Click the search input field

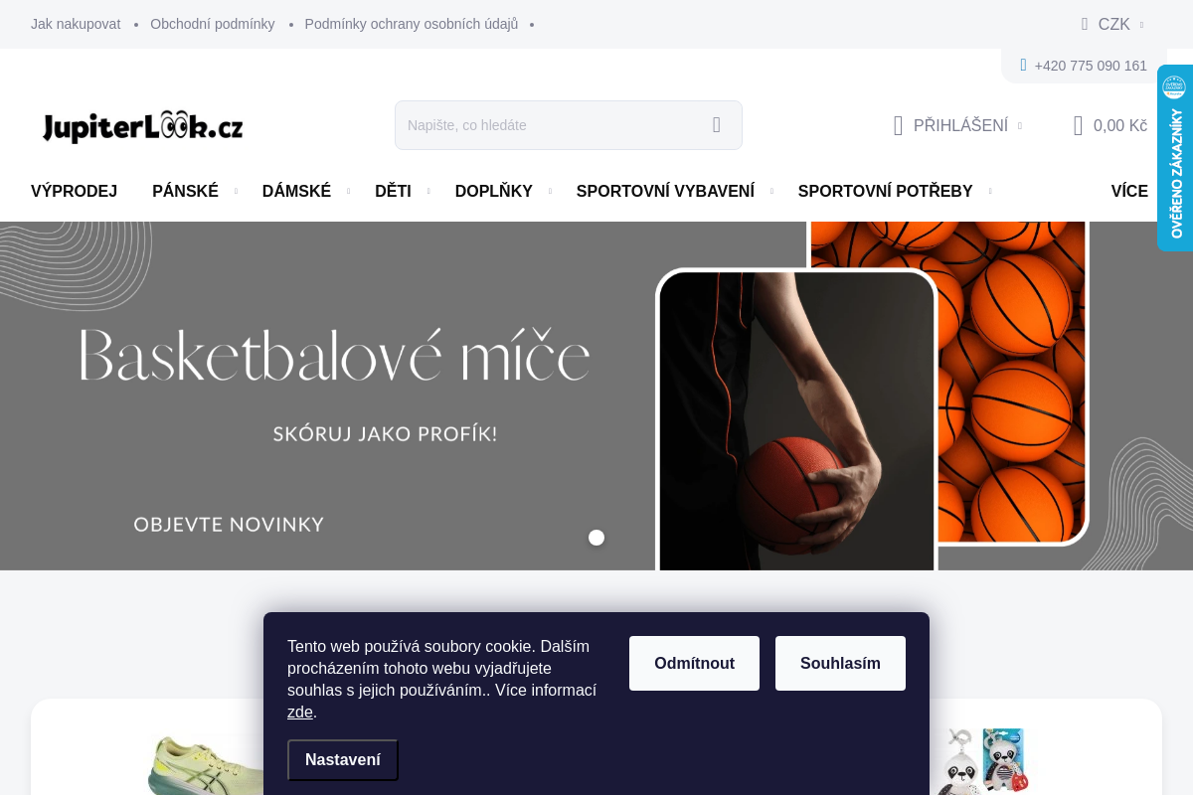(547, 125)
